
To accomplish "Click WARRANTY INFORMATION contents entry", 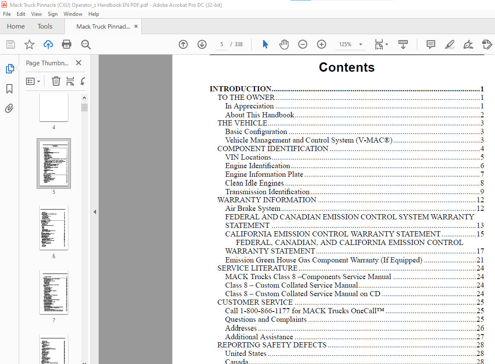I will pos(350,200).
